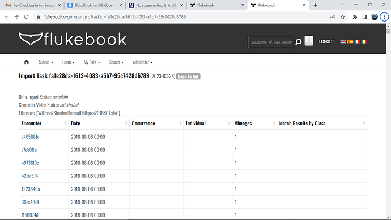
Task: Close the active Flukebook tab
Action: click(x=304, y=5)
